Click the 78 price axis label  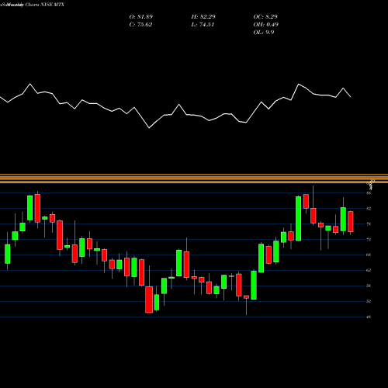369,224
